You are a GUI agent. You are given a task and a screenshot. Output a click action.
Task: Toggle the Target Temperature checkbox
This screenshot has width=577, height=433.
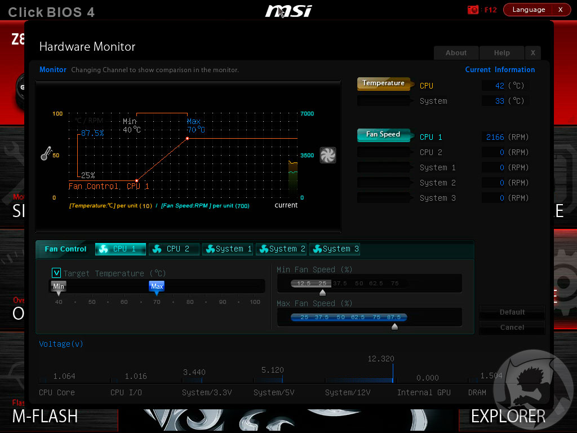pos(56,273)
